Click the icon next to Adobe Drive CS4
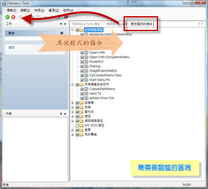This screenshot has height=189, width=208. tap(86, 98)
